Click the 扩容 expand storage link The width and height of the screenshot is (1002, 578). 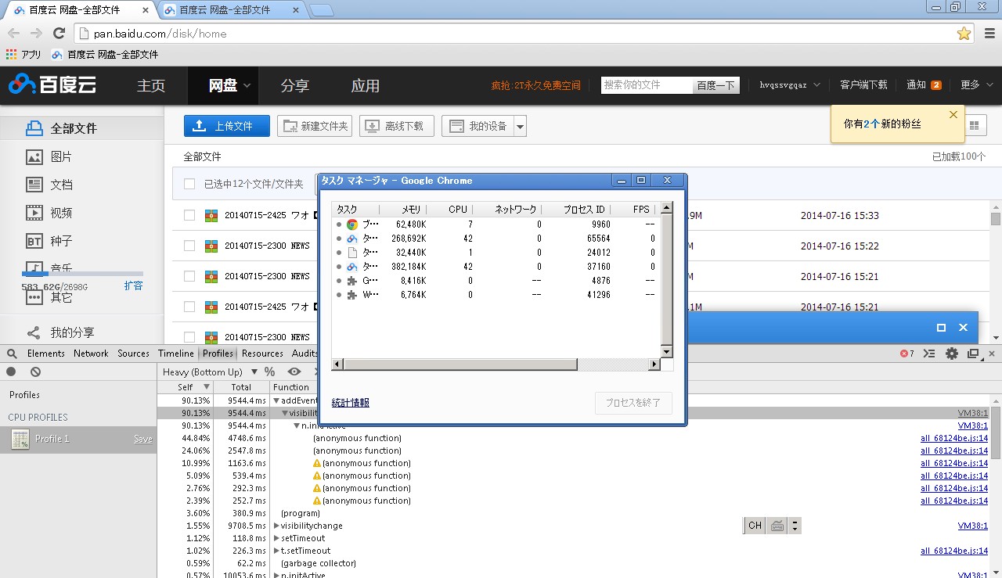pyautogui.click(x=133, y=285)
